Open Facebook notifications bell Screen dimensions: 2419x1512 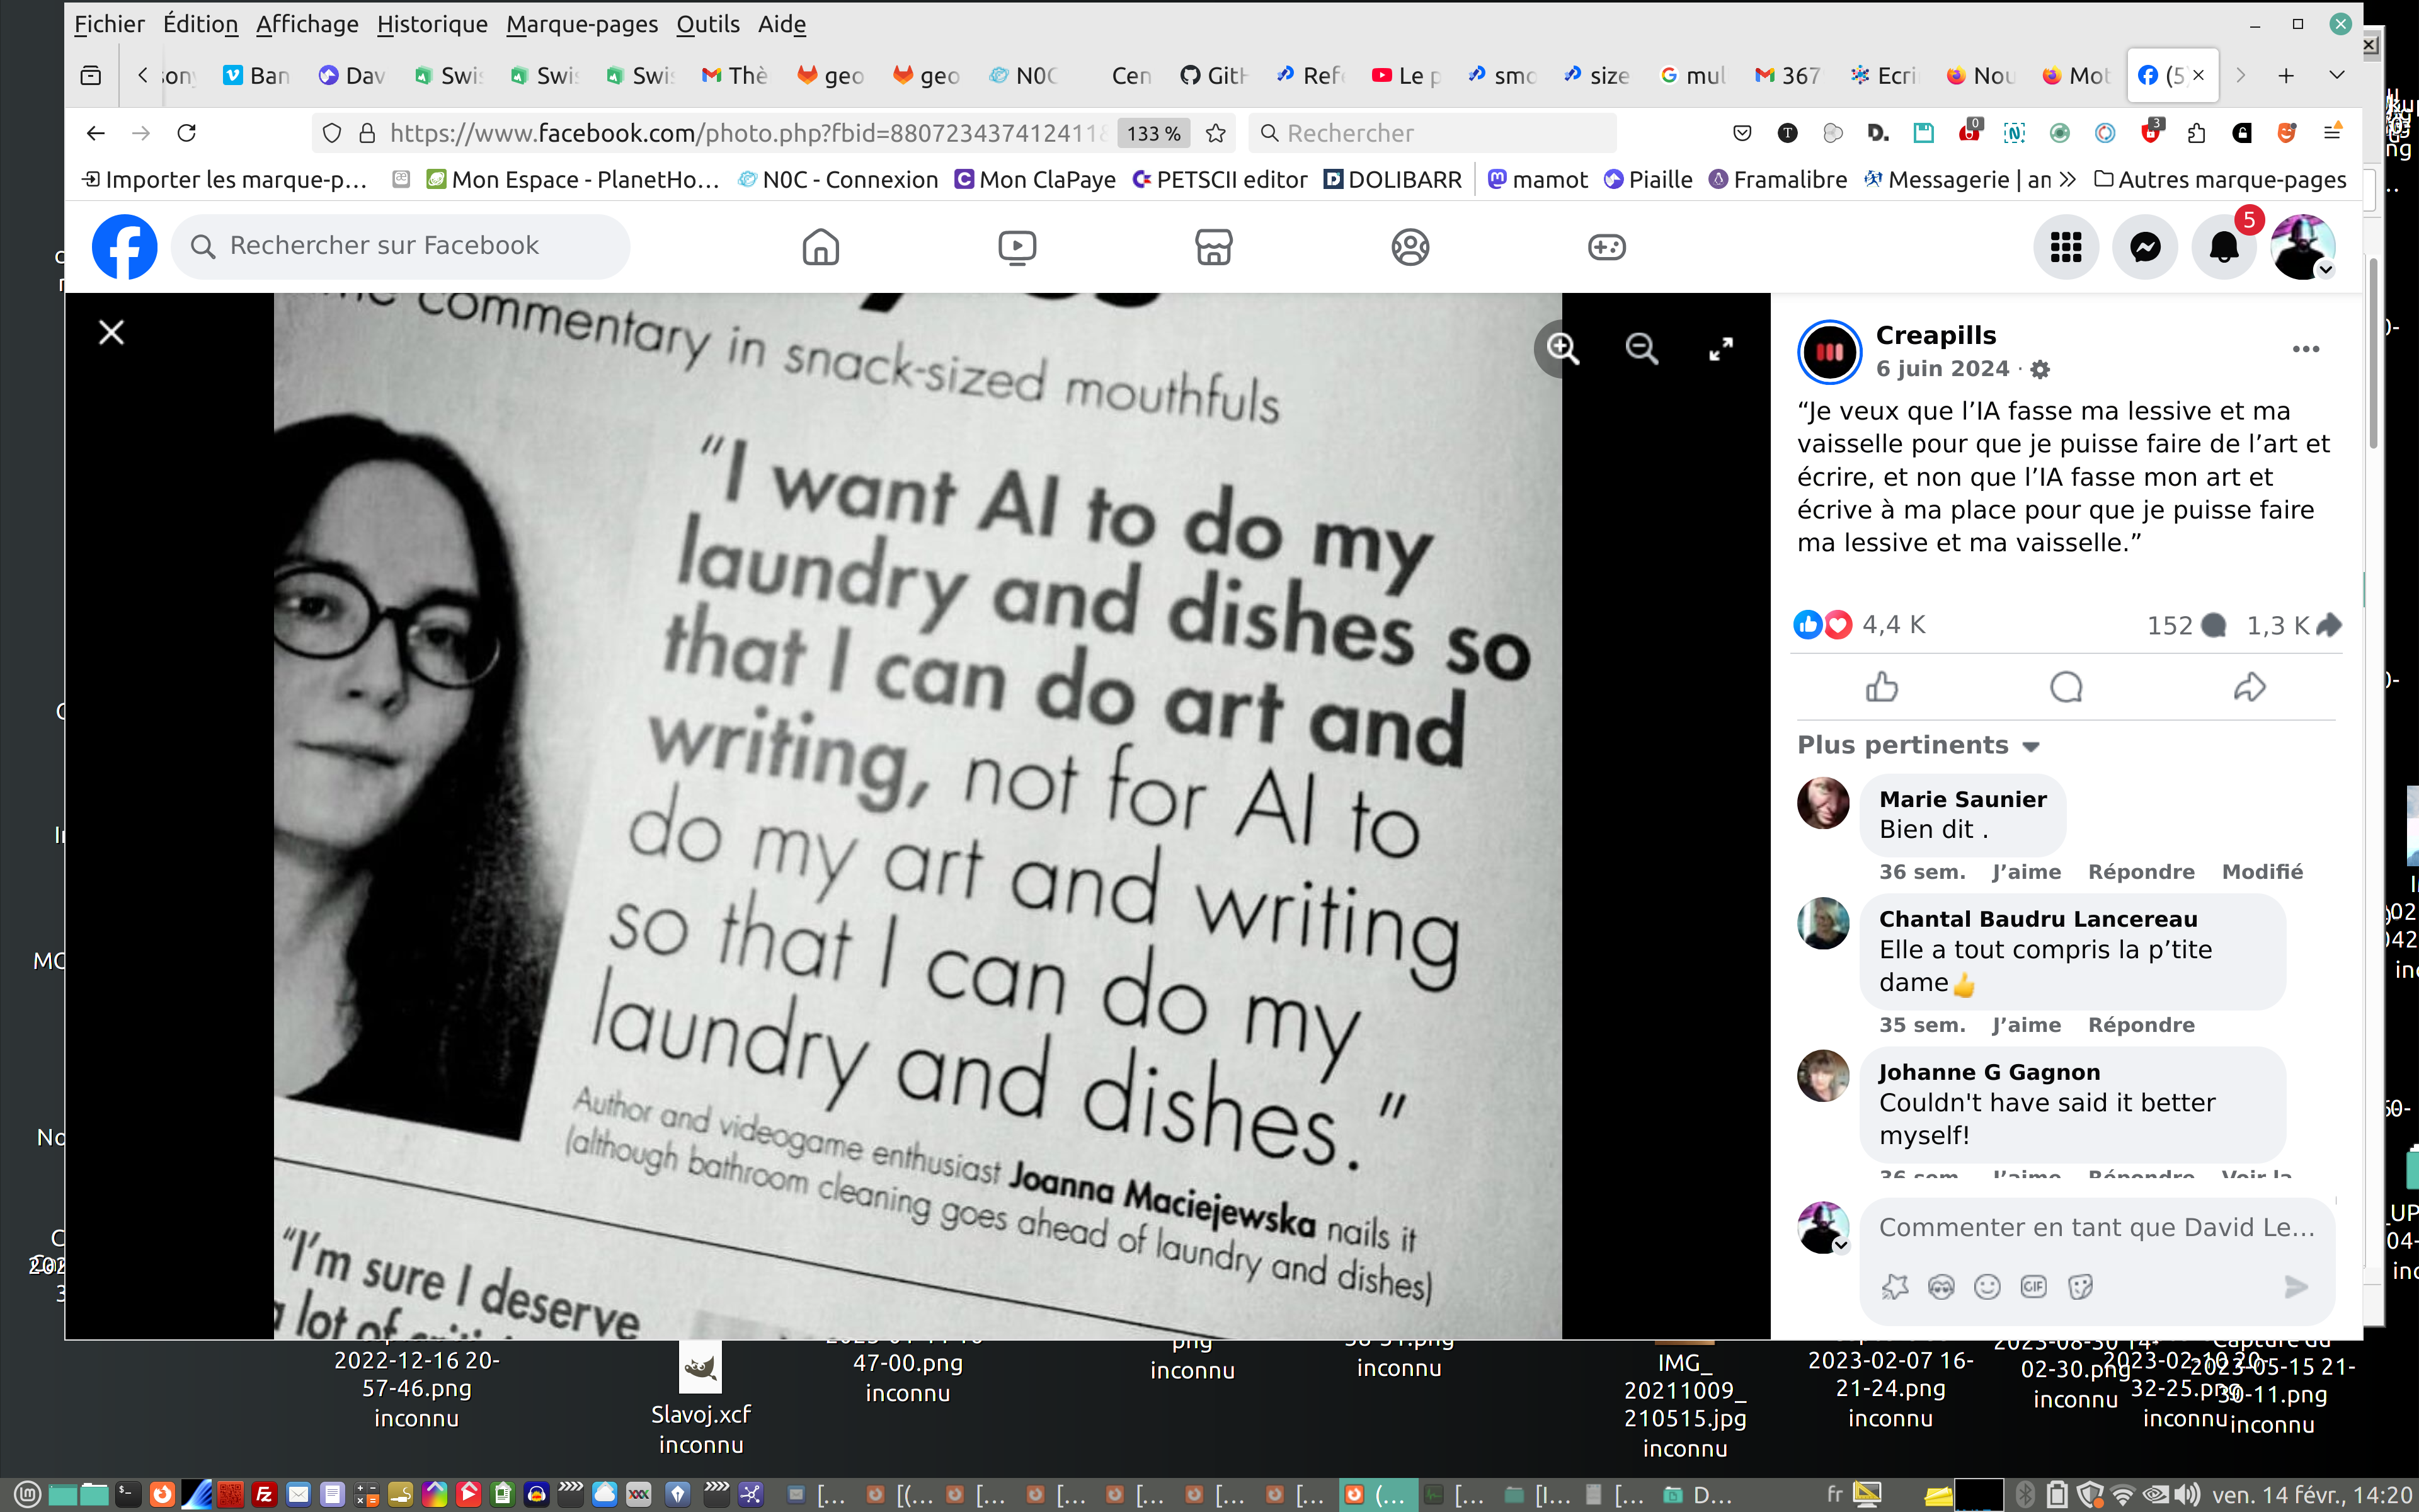pos(2223,247)
